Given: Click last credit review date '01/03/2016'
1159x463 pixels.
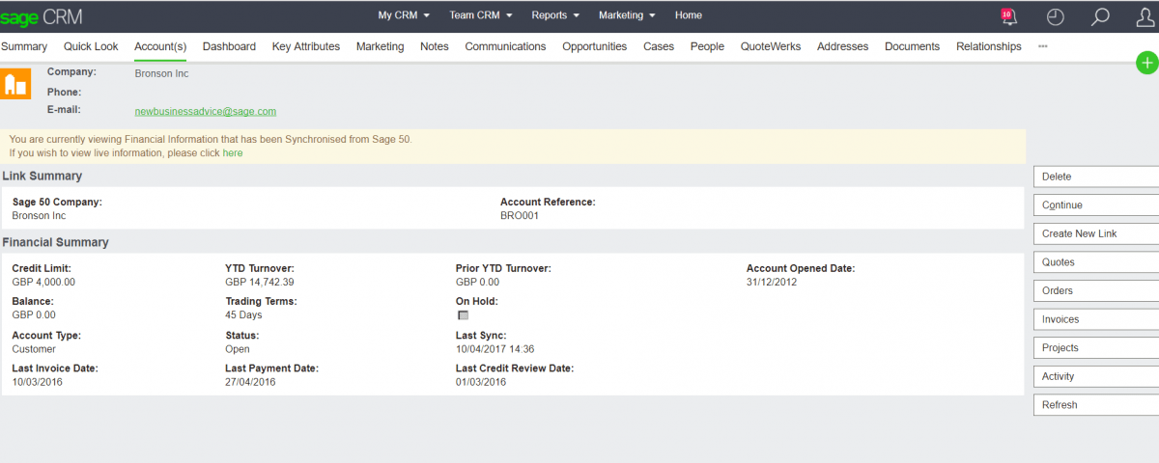Looking at the screenshot, I should pos(481,382).
